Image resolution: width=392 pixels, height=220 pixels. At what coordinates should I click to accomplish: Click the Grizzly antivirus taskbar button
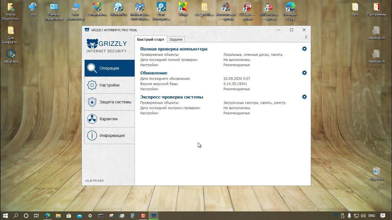coord(153,215)
